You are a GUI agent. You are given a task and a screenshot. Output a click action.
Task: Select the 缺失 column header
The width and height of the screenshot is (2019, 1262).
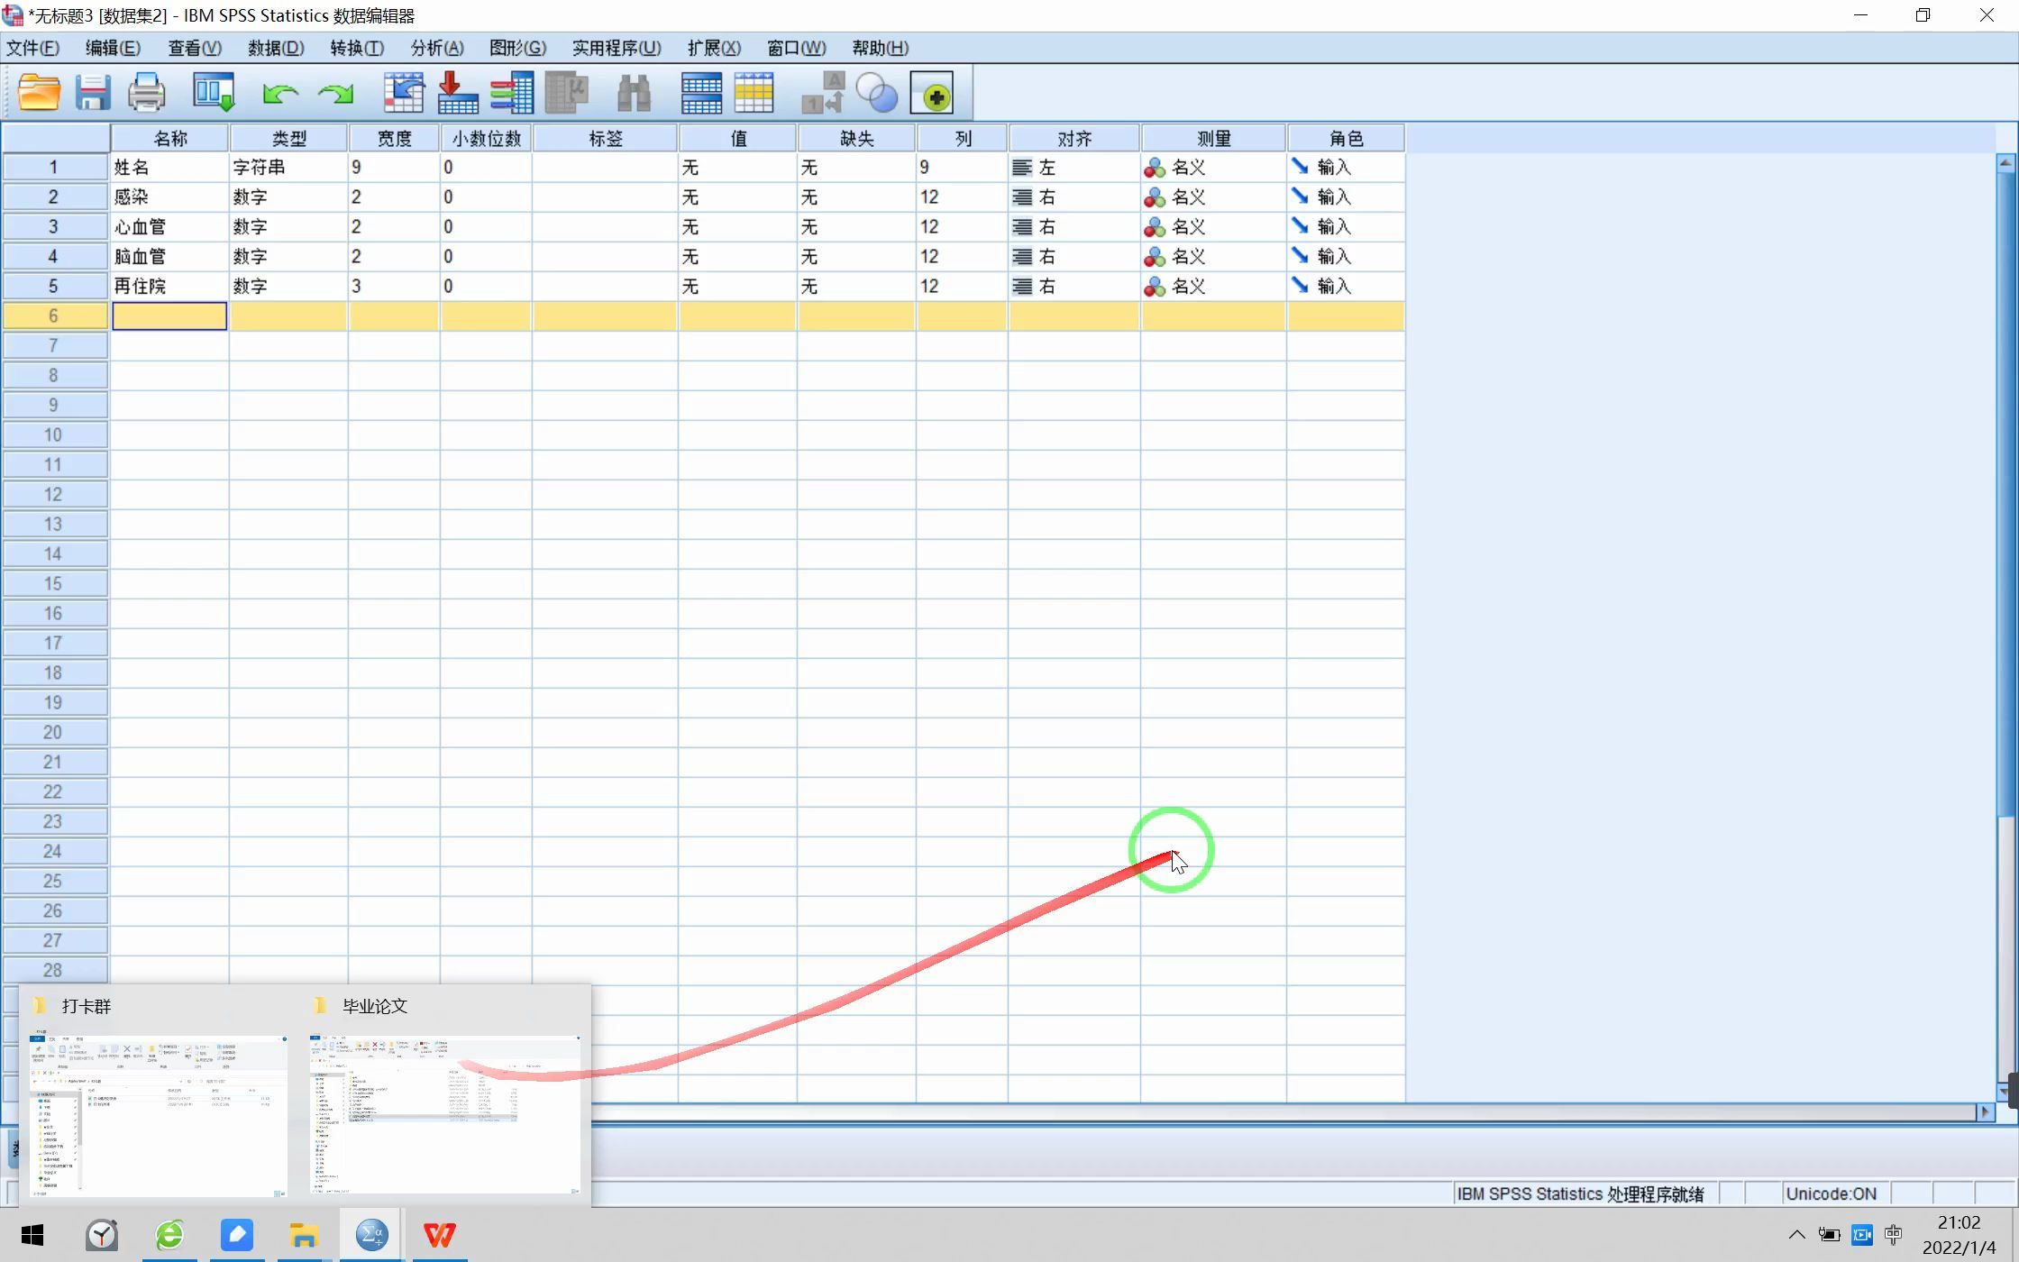[856, 138]
